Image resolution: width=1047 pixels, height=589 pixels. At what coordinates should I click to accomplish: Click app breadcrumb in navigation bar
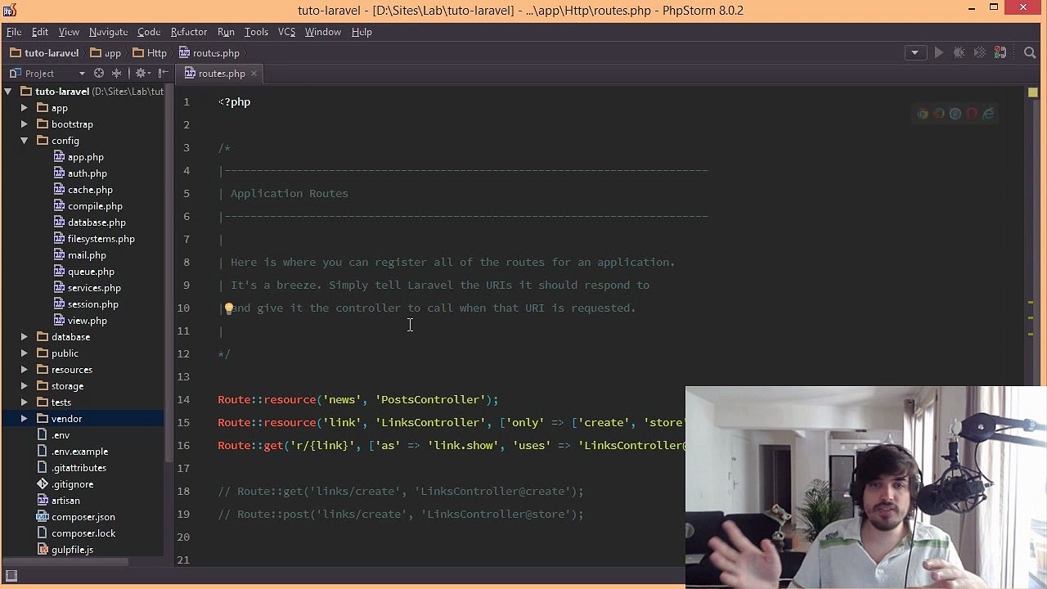pyautogui.click(x=106, y=53)
